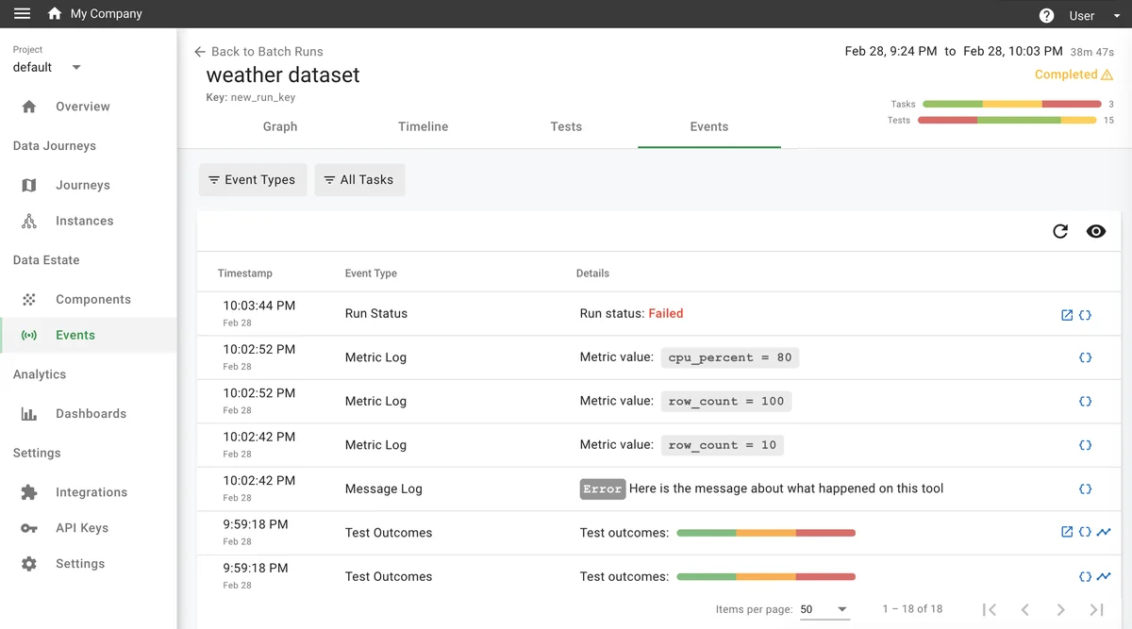Open the Event Types filter

click(253, 180)
